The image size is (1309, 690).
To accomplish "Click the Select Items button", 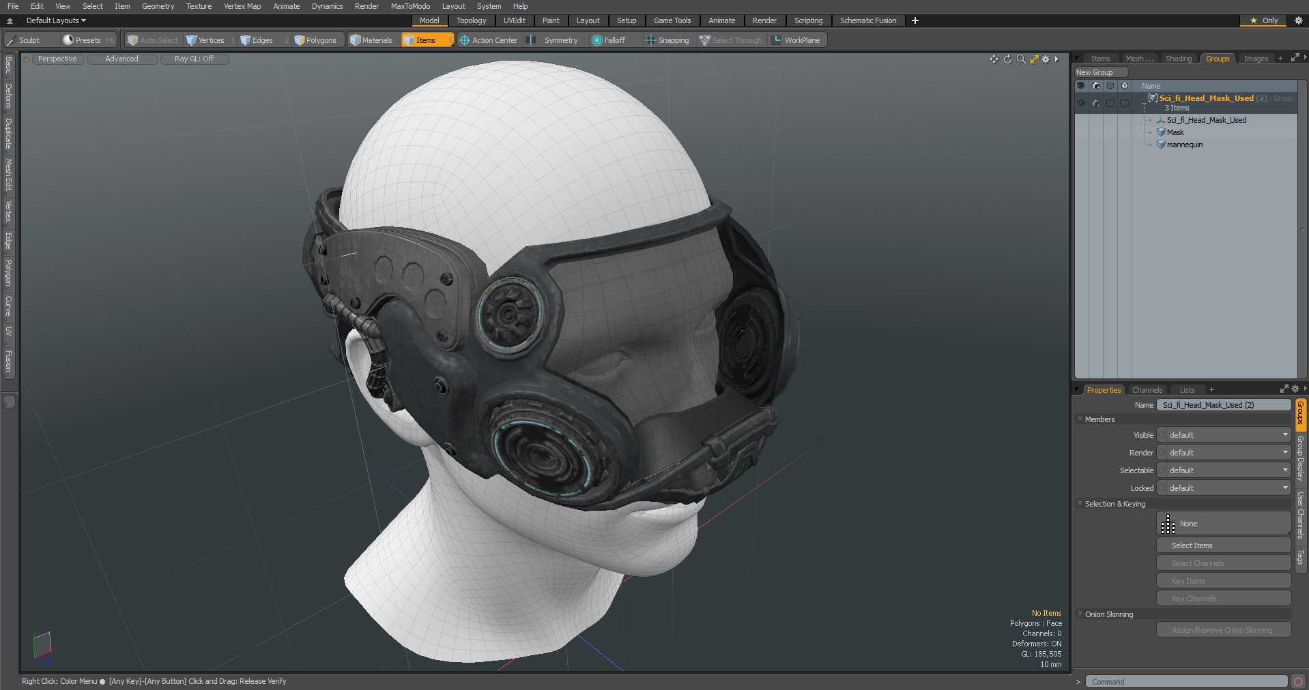I will click(x=1224, y=545).
